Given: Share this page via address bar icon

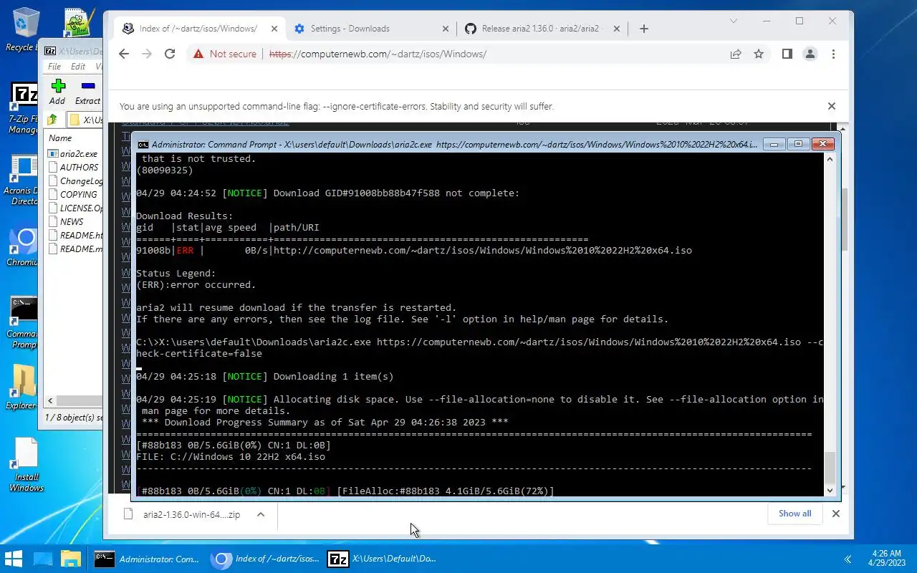Looking at the screenshot, I should click(736, 54).
